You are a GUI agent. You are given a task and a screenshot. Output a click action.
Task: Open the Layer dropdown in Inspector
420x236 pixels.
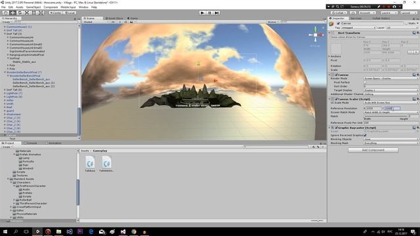tap(402, 28)
